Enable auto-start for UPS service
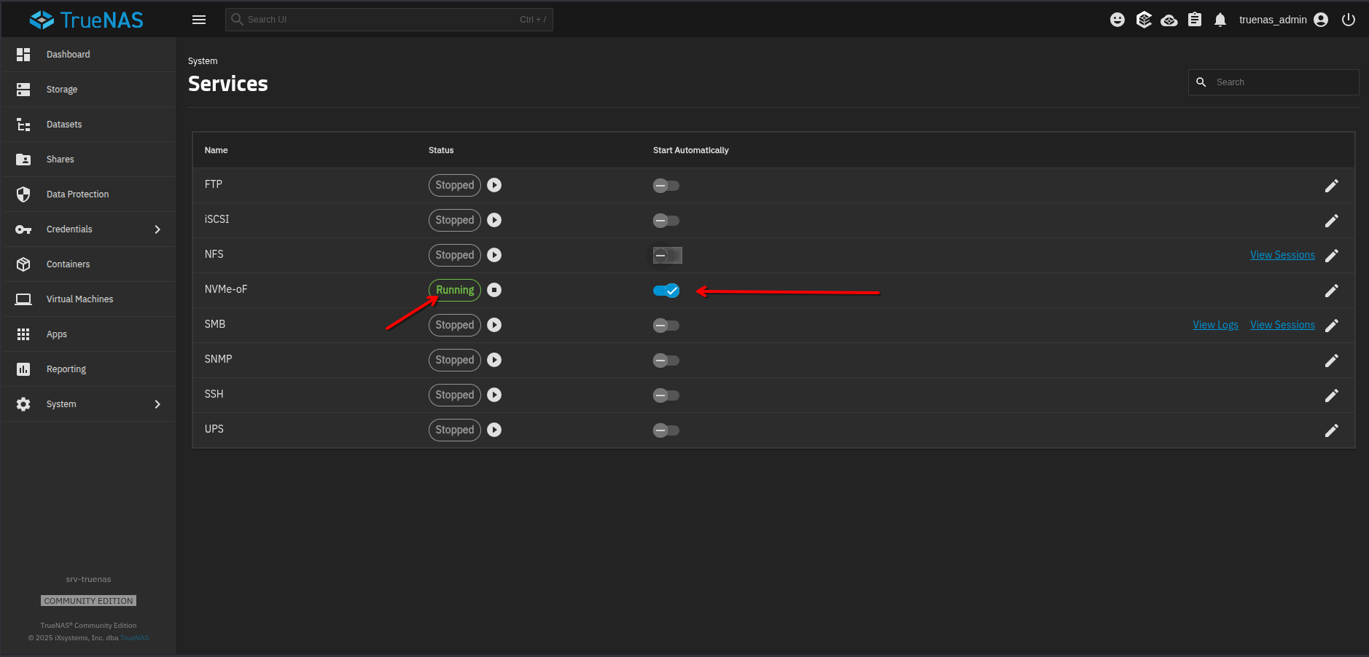Image resolution: width=1369 pixels, height=657 pixels. pos(666,430)
